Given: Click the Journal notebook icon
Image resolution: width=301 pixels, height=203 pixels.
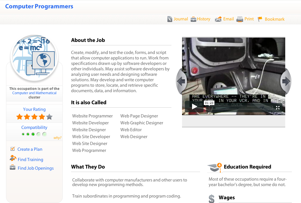Looking at the screenshot, I should pos(170,19).
